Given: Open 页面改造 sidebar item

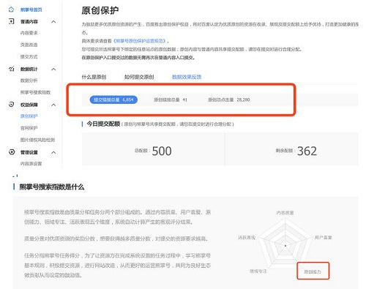Looking at the screenshot, I should pyautogui.click(x=29, y=45).
